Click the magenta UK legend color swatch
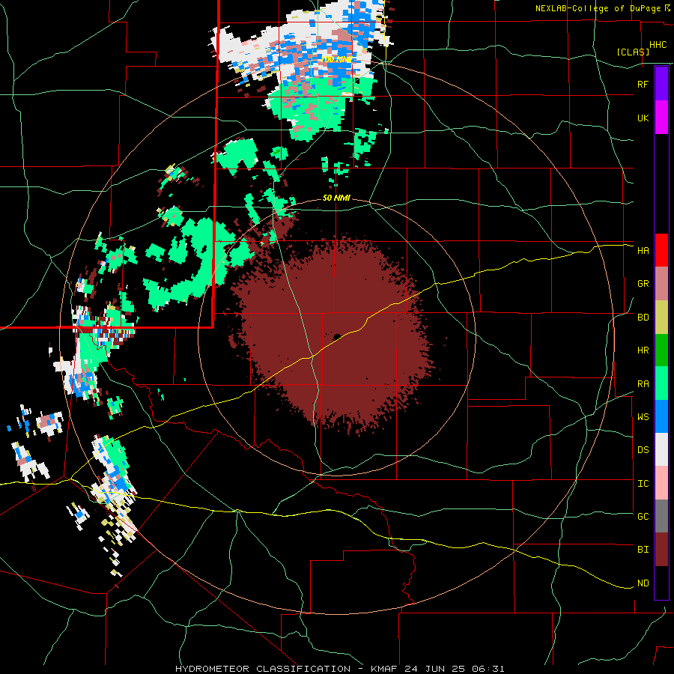The width and height of the screenshot is (674, 674). pos(661,118)
